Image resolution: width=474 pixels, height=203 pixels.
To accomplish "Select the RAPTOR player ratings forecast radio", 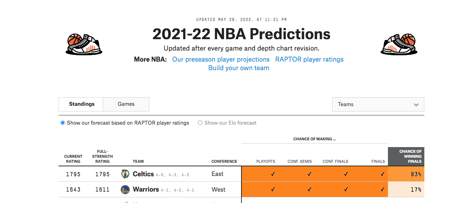I will (x=63, y=123).
